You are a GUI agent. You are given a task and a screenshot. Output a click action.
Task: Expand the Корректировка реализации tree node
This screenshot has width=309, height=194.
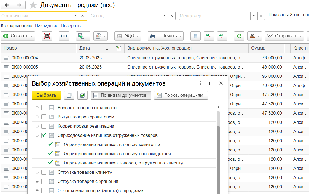pos(37,126)
